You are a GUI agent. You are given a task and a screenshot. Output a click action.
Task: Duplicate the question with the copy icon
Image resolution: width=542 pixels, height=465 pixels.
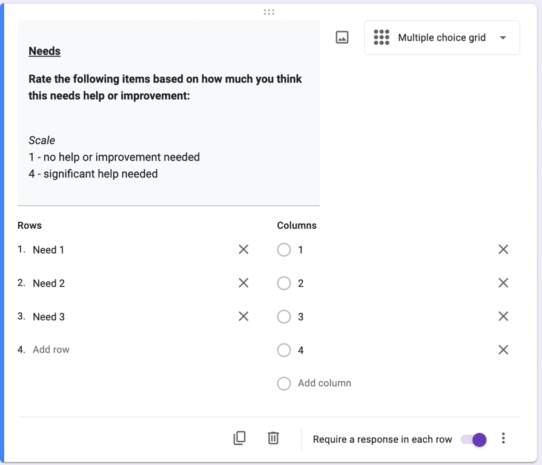[x=239, y=438]
